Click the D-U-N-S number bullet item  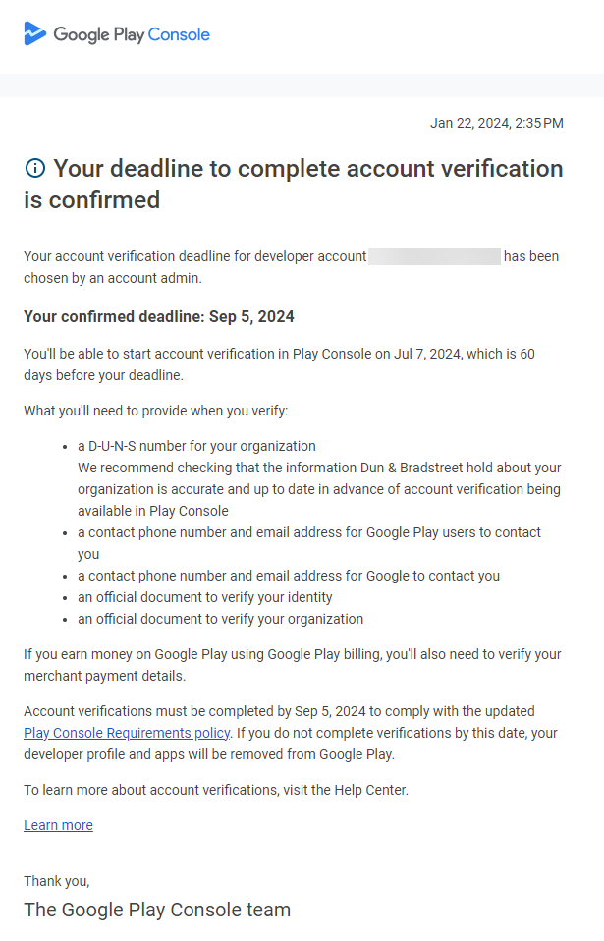coord(197,446)
